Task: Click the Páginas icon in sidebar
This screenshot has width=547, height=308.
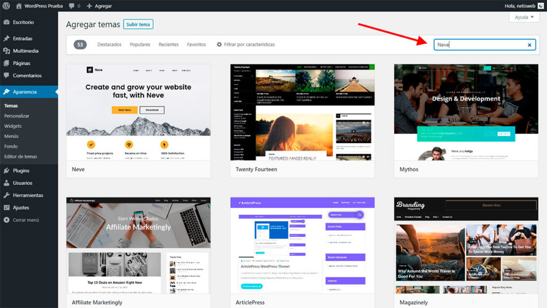Action: pos(6,63)
